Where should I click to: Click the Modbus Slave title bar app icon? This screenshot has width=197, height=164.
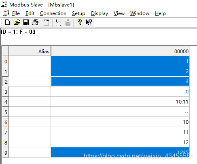pyautogui.click(x=4, y=4)
